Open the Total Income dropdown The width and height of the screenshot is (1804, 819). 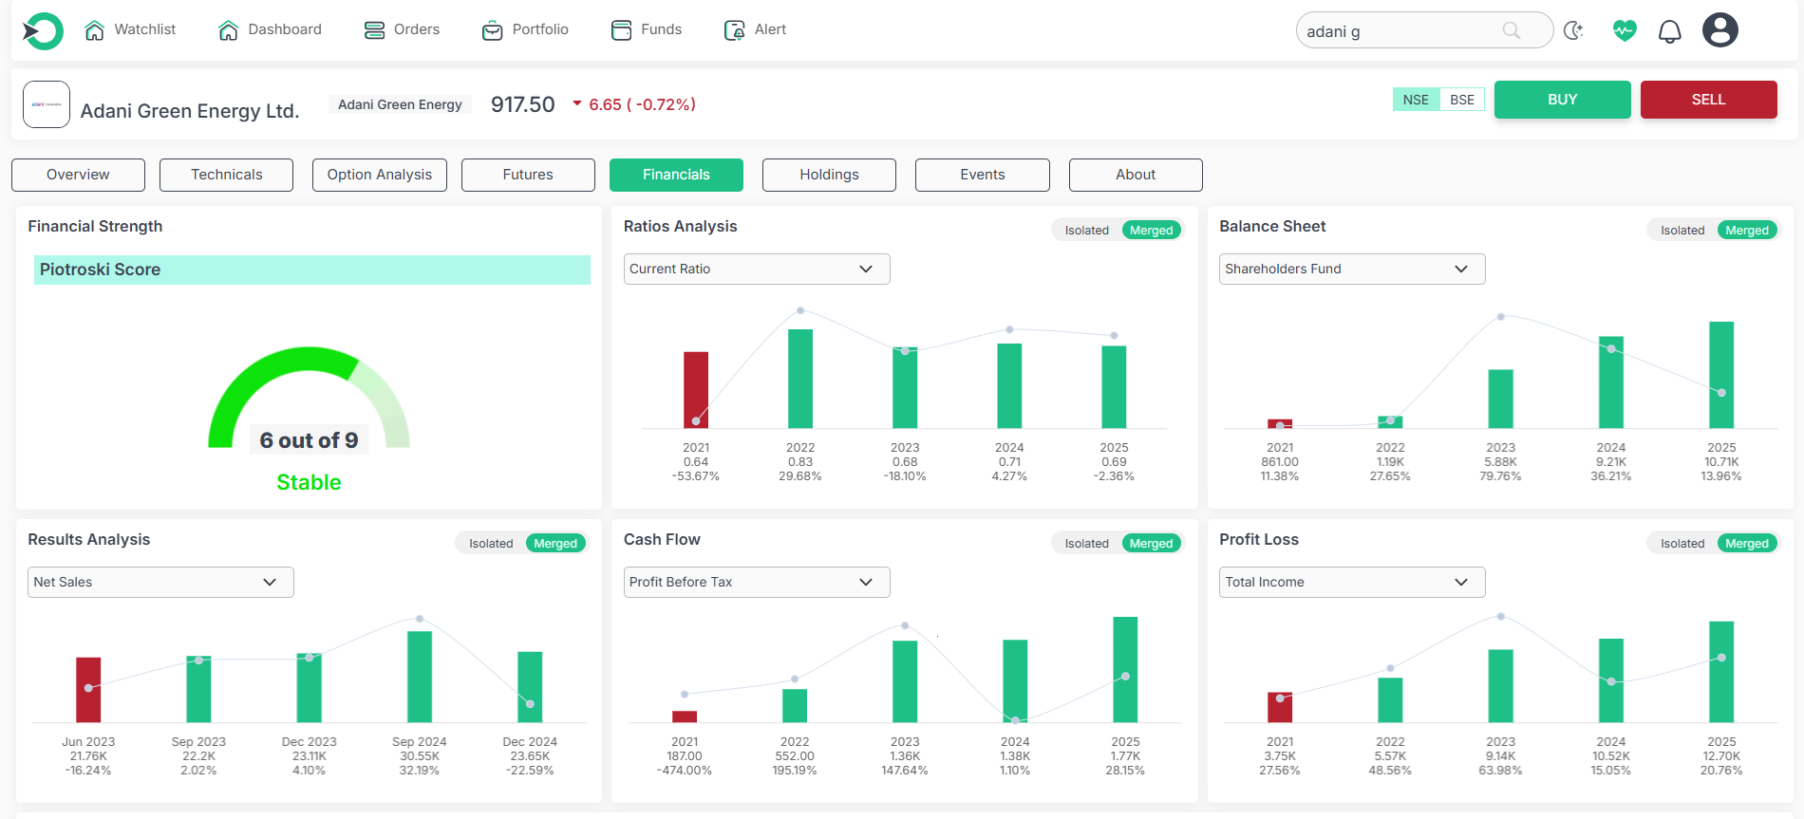click(1352, 582)
